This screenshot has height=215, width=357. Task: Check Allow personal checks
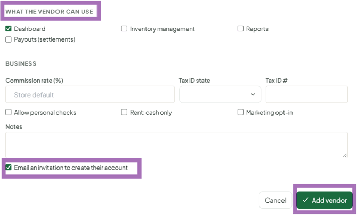click(9, 112)
